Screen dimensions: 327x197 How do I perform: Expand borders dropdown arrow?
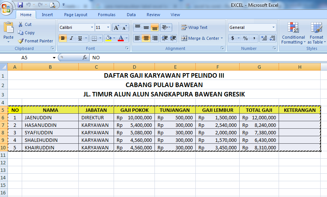(100, 38)
